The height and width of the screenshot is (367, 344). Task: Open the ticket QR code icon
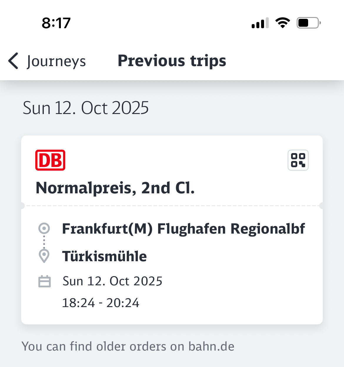coord(298,160)
